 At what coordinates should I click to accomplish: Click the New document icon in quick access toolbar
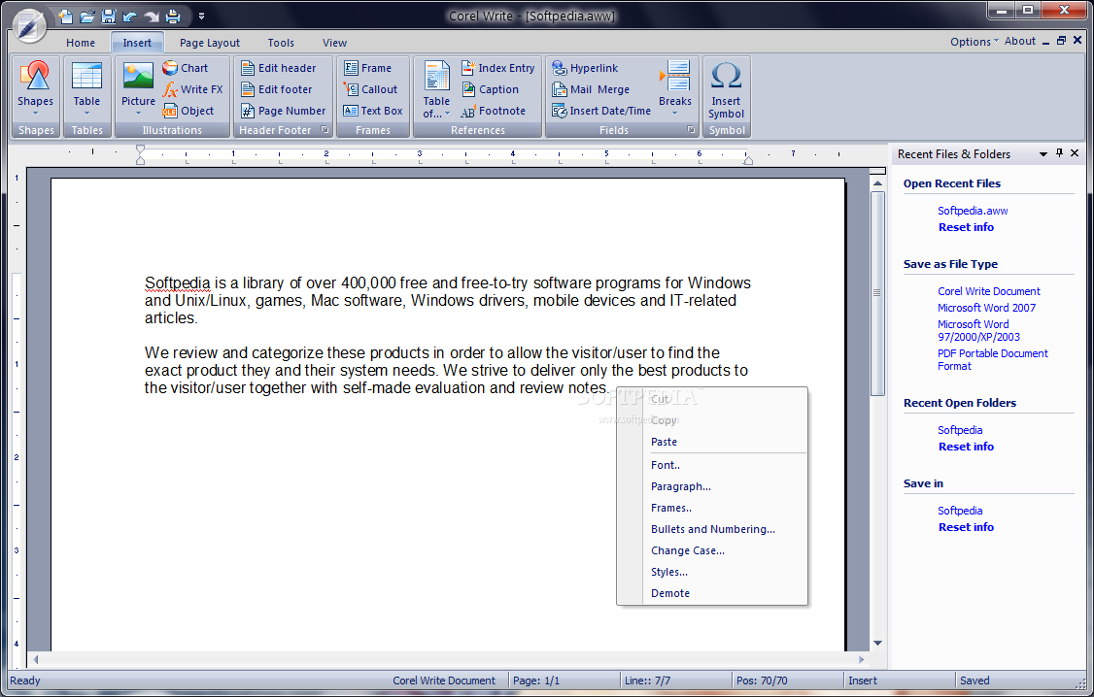(x=66, y=17)
